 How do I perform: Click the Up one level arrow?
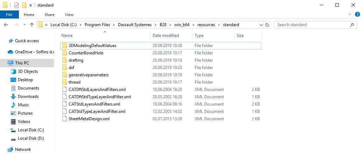(32, 25)
